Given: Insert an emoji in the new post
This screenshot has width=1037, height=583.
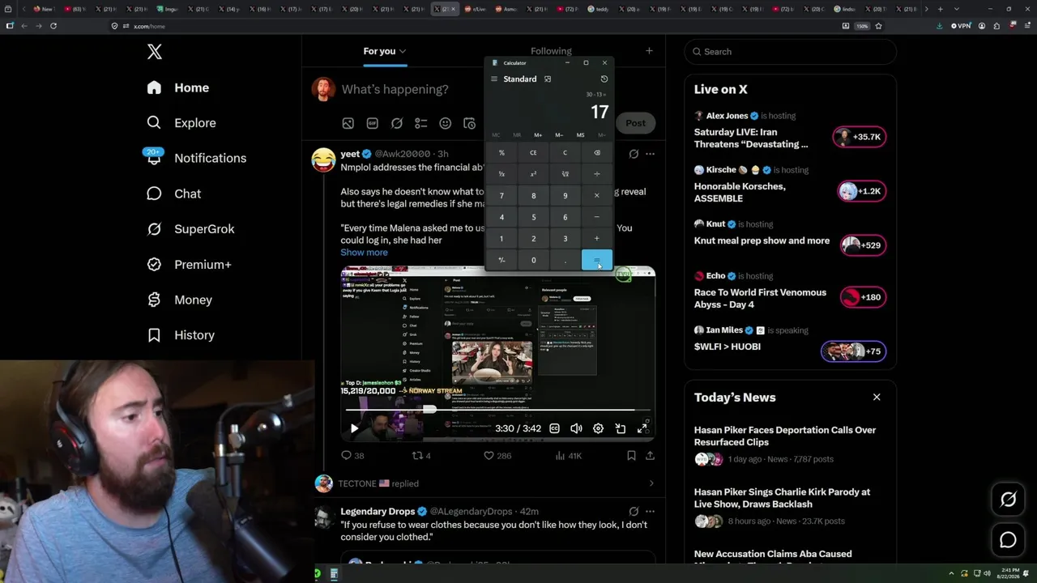Looking at the screenshot, I should point(445,123).
